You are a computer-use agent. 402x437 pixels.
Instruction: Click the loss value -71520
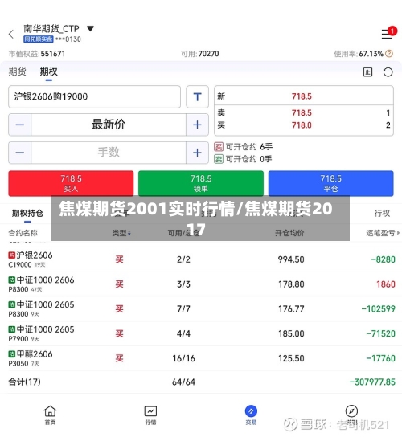pos(381,333)
